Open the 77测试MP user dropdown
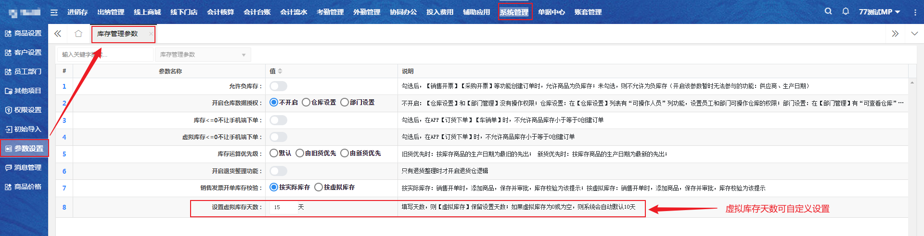 pos(879,12)
